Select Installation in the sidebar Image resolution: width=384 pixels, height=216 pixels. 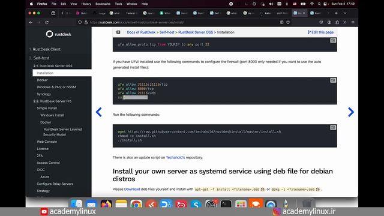[x=62, y=73]
